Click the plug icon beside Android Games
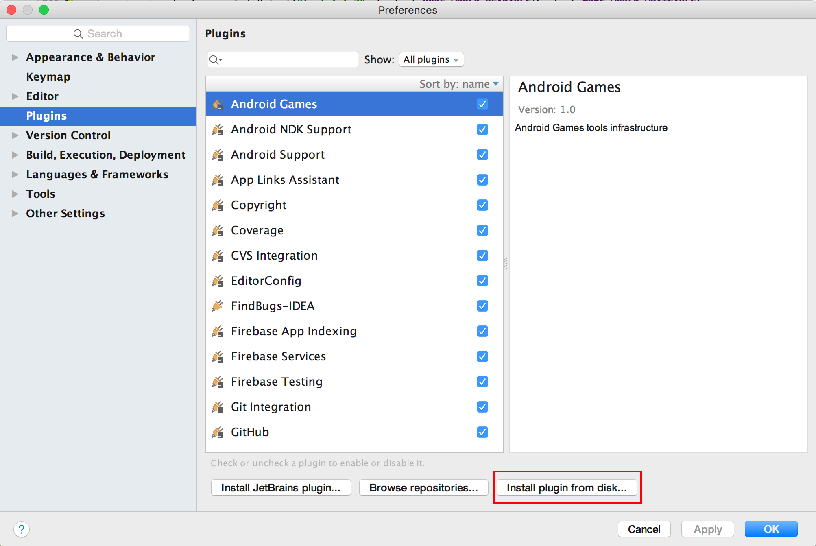This screenshot has width=816, height=546. click(x=218, y=105)
